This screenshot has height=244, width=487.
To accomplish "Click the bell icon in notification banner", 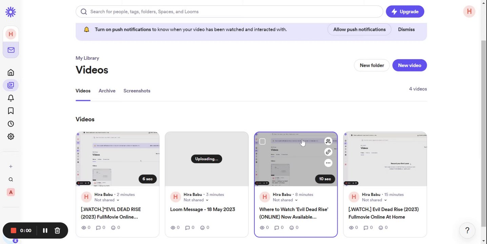I will [x=86, y=29].
